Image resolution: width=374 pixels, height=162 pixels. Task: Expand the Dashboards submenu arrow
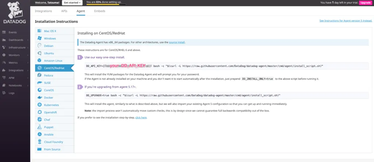click(x=28, y=40)
